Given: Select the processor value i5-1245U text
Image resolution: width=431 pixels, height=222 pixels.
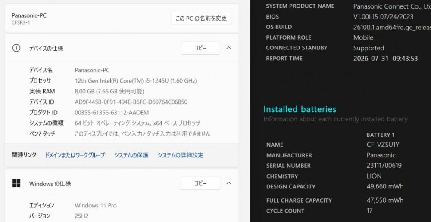Looking at the screenshot, I should (x=136, y=81).
